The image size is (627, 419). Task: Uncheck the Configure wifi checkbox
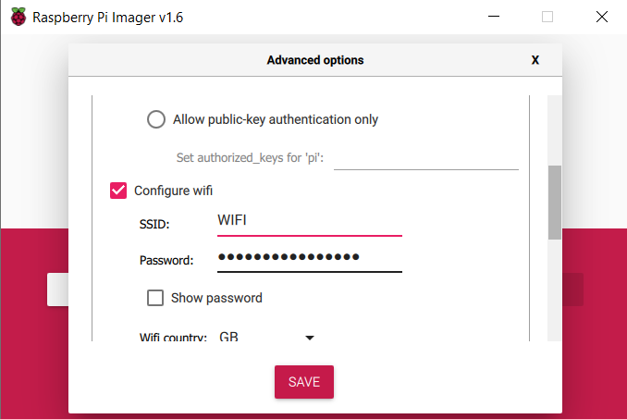pos(118,191)
